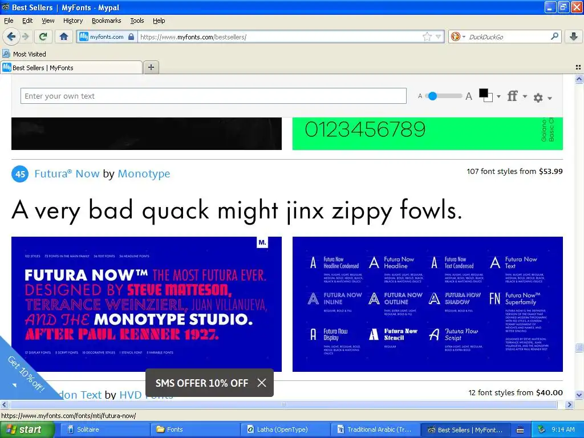
Task: Open the Monotype foundry link
Action: pyautogui.click(x=144, y=173)
